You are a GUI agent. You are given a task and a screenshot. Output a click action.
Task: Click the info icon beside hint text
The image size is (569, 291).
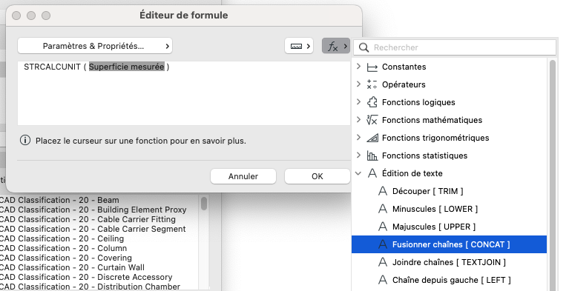[x=25, y=140]
